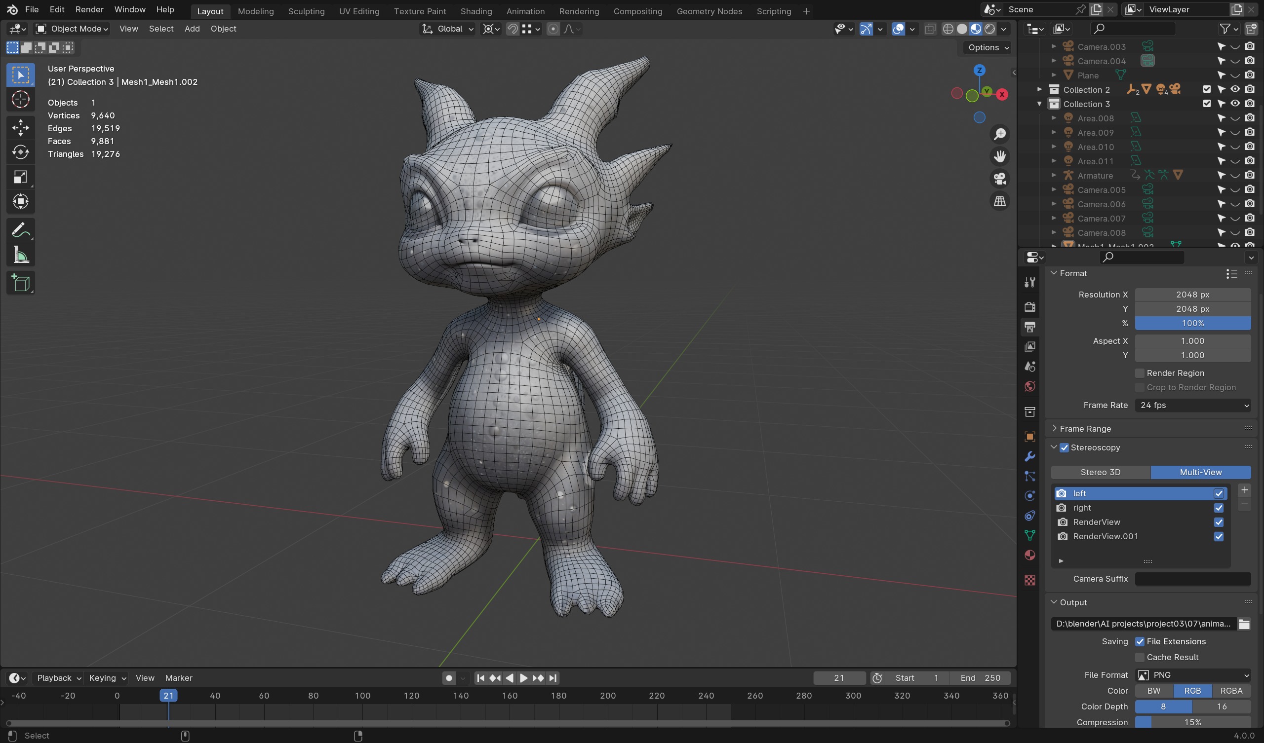Activate the 3D Cursor tool
The image size is (1264, 743).
pyautogui.click(x=21, y=99)
